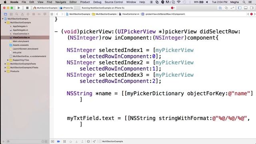256x144 pixels.
Task: Collapse the MultiSectionExample group folder
Action: (x=5, y=22)
